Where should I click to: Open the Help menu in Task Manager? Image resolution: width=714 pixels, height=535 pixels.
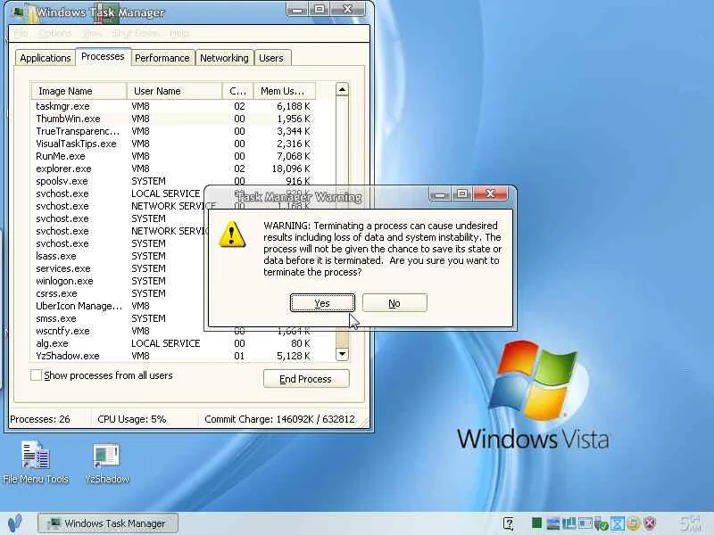(179, 33)
